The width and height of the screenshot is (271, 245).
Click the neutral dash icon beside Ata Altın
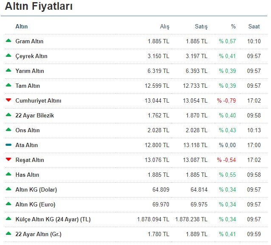click(8, 145)
